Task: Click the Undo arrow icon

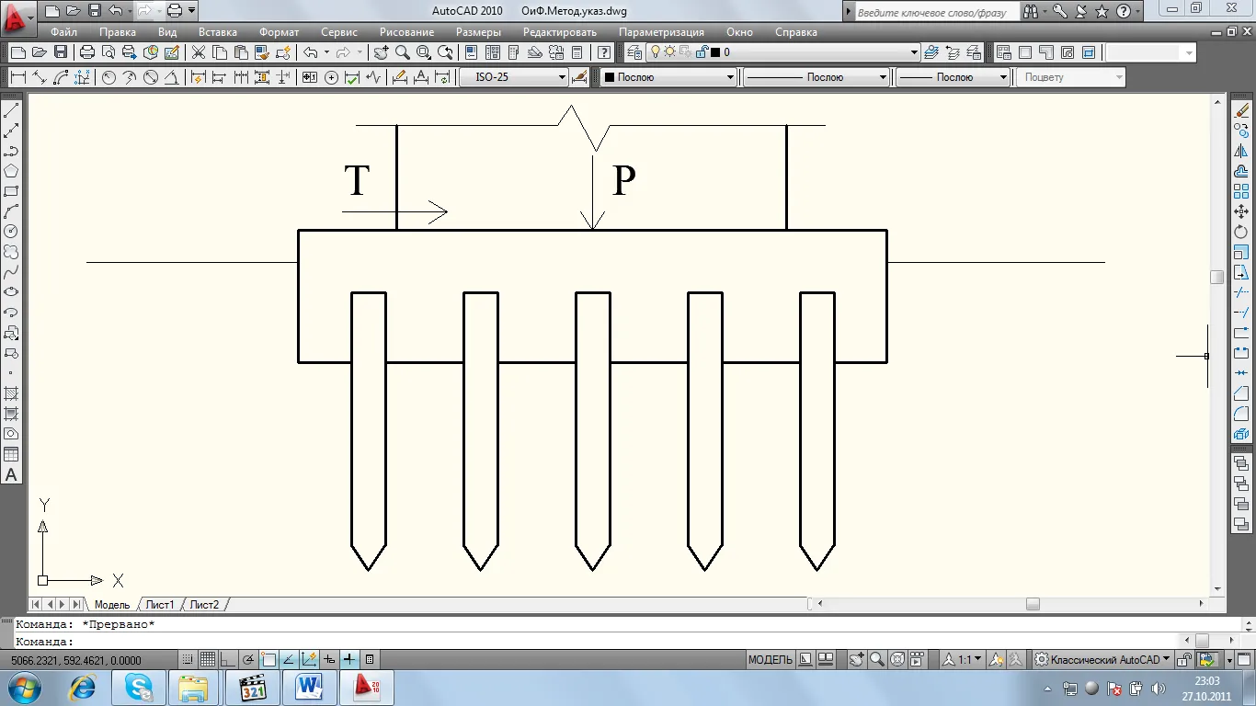Action: (310, 52)
